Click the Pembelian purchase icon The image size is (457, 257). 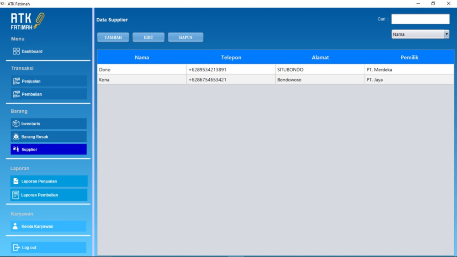[16, 94]
